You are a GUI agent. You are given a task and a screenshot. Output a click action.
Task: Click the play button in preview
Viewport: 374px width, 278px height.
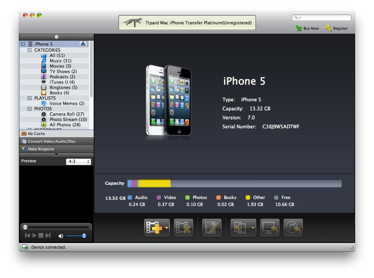click(34, 236)
